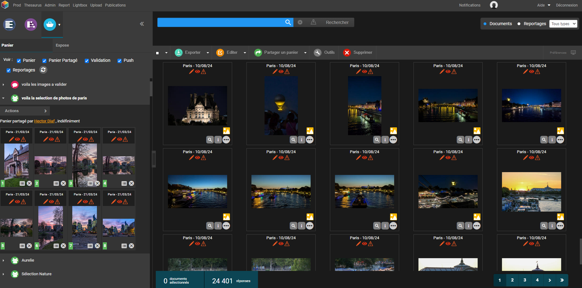Click the magnifier search icon in search bar
Viewport: 582px width, 288px height.
point(288,22)
